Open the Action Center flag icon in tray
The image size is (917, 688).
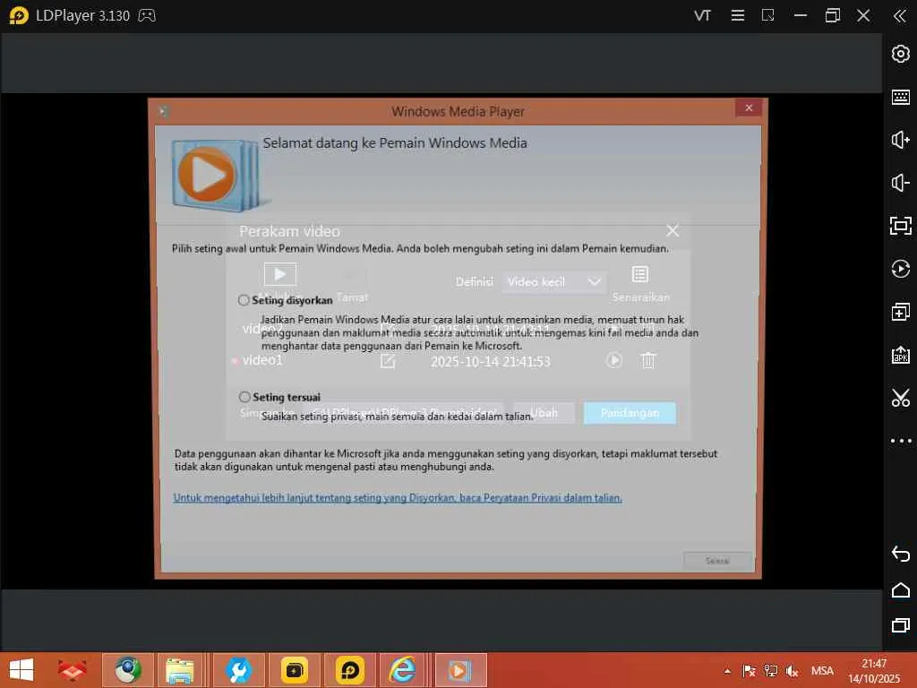pos(749,671)
